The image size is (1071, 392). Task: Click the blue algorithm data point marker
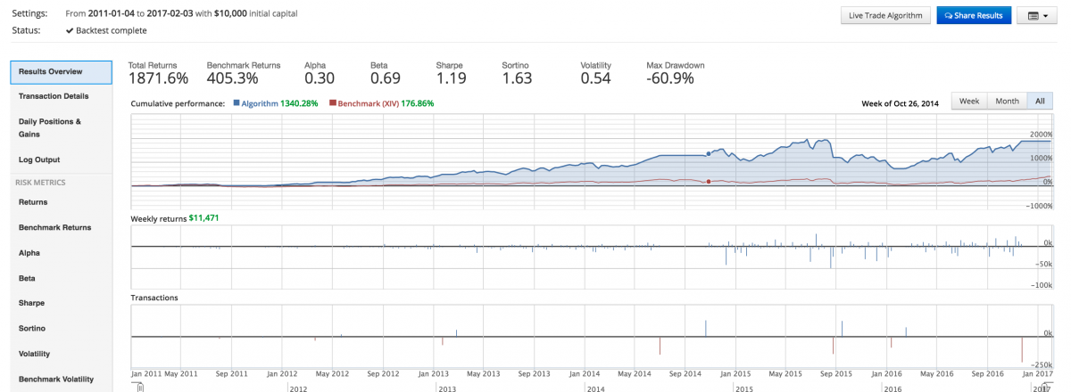[709, 154]
